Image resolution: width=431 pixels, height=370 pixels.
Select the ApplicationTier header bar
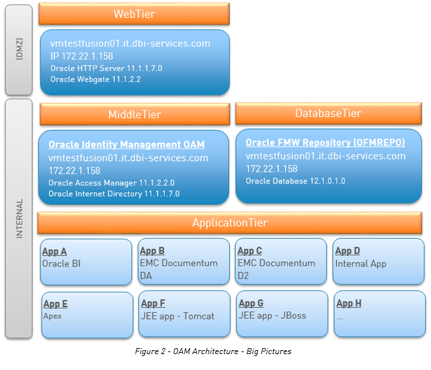click(x=230, y=223)
